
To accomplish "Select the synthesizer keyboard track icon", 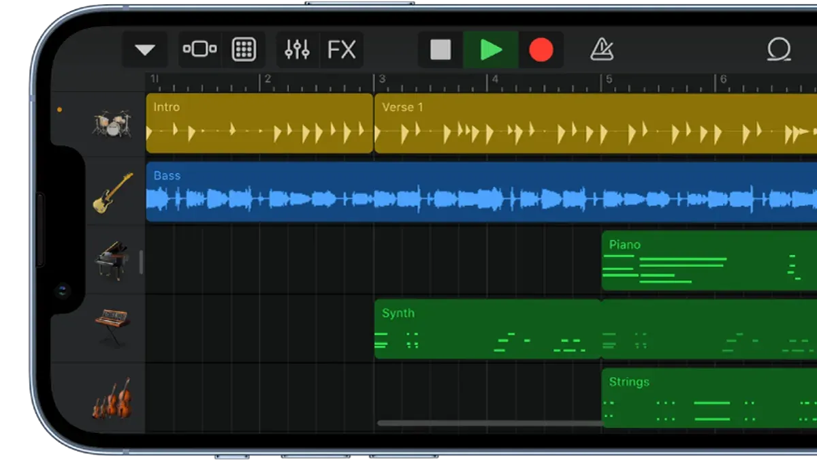I will tap(112, 328).
